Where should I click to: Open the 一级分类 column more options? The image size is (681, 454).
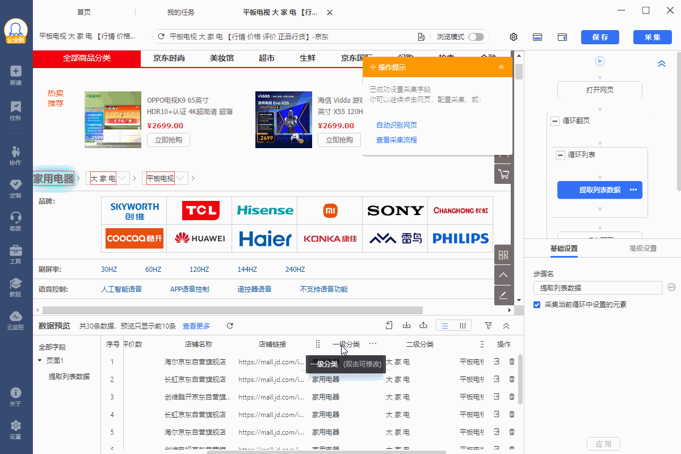[x=373, y=344]
